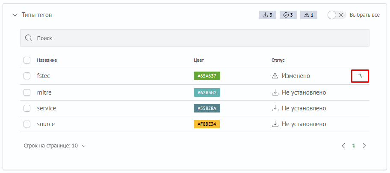Toggle the Выбрать все switch
390x173 pixels.
coord(336,15)
